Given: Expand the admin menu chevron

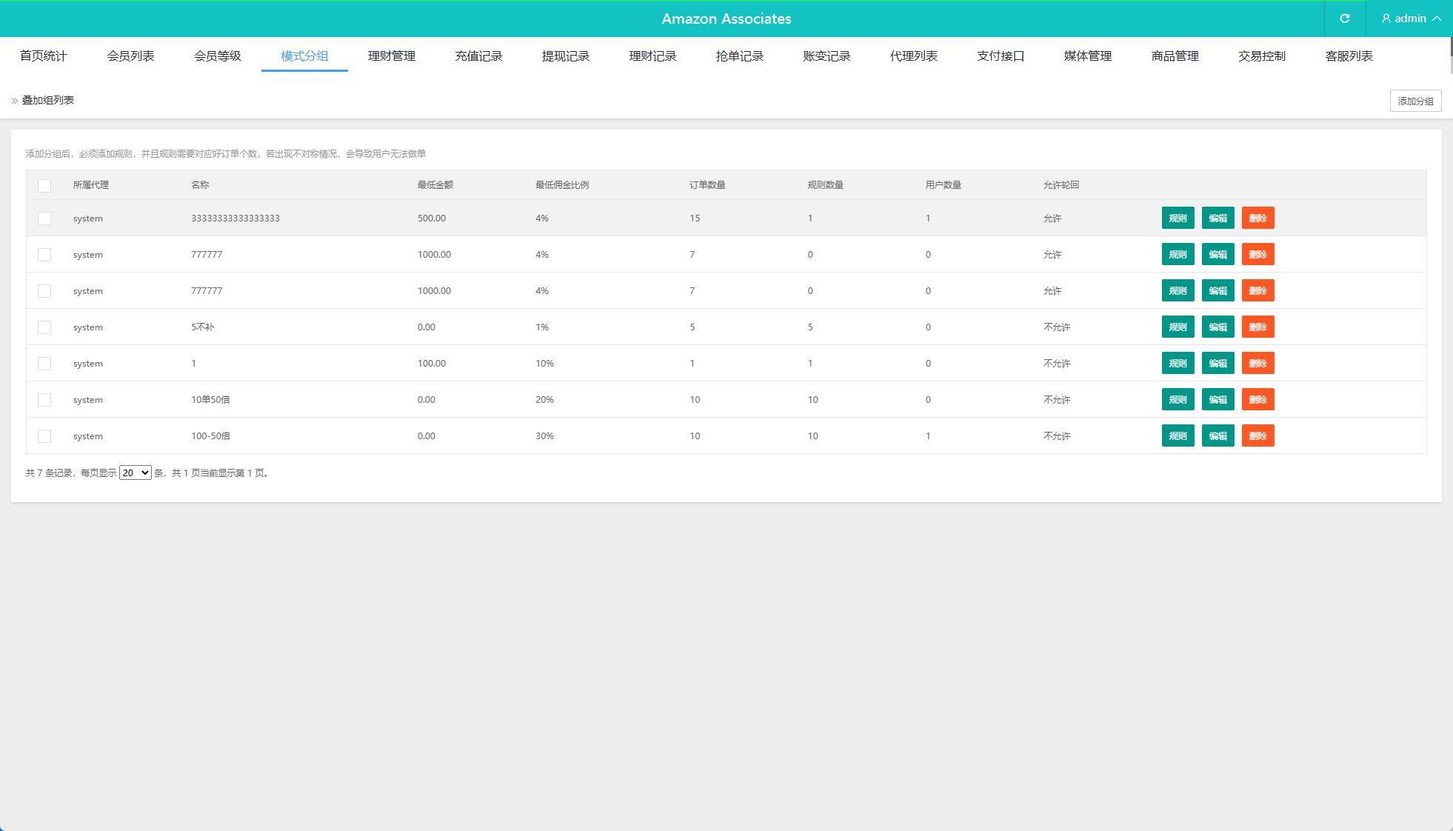Looking at the screenshot, I should point(1437,19).
